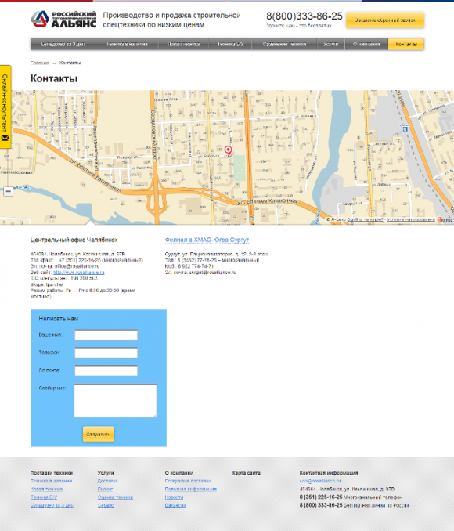
Task: Open the footer Новости link
Action: click(174, 497)
